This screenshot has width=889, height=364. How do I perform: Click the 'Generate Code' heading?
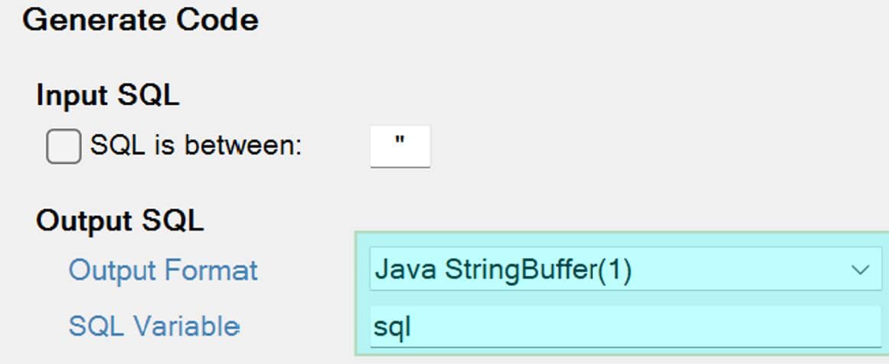[140, 21]
